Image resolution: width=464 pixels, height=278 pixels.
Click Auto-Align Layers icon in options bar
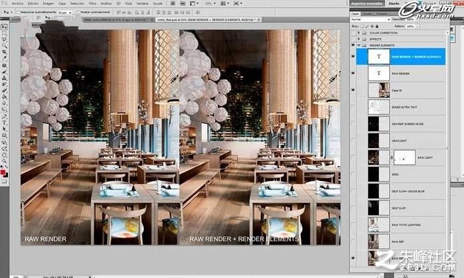(198, 13)
